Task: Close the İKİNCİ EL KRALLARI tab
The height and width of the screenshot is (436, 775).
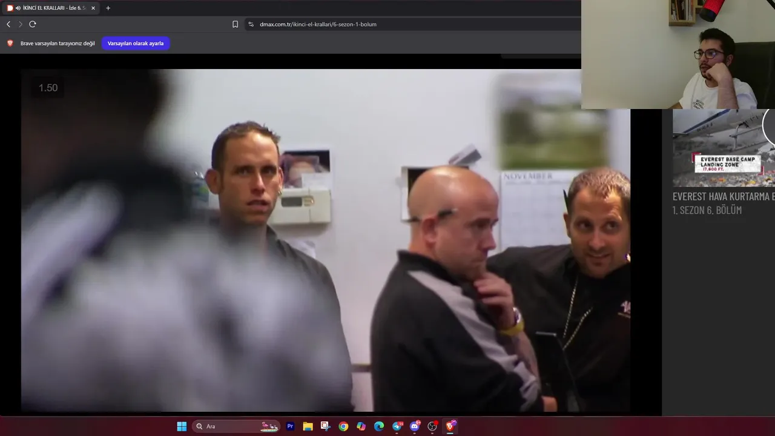Action: [93, 8]
